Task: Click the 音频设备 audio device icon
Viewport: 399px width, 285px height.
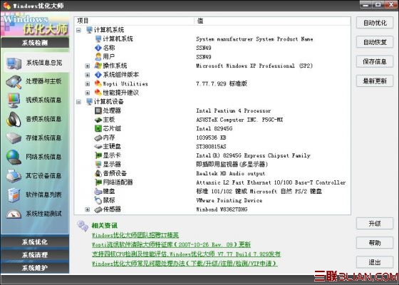Action: tap(98, 174)
